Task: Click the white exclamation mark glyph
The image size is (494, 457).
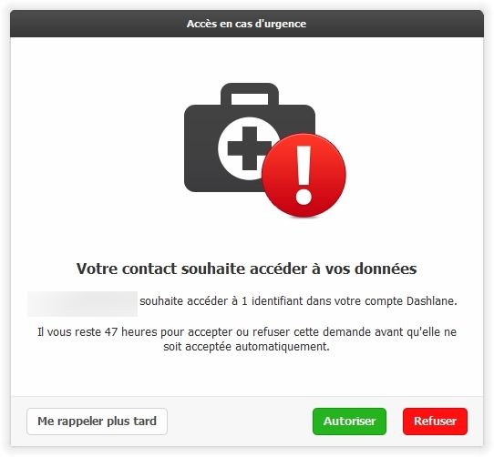Action: tap(304, 175)
